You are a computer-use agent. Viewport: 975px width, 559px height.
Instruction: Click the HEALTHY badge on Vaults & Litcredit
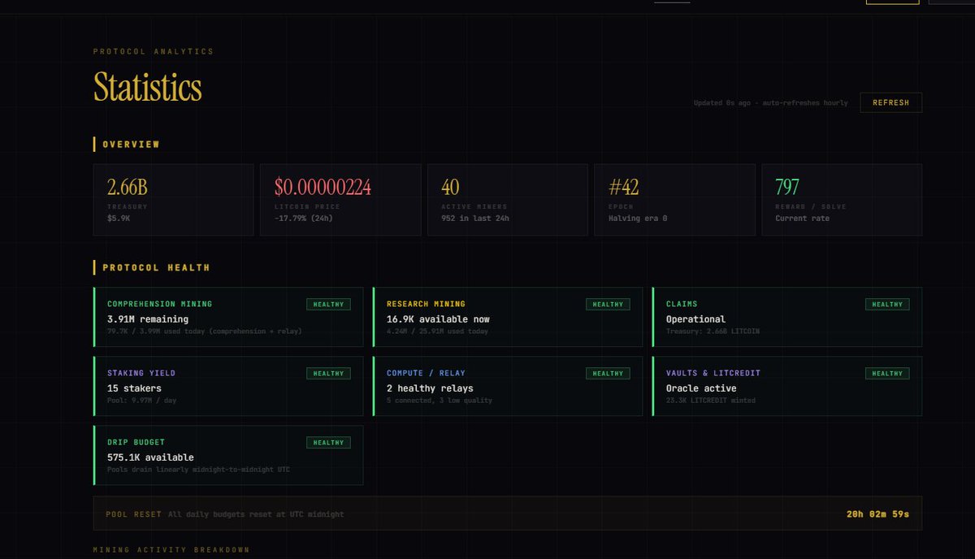pyautogui.click(x=887, y=374)
